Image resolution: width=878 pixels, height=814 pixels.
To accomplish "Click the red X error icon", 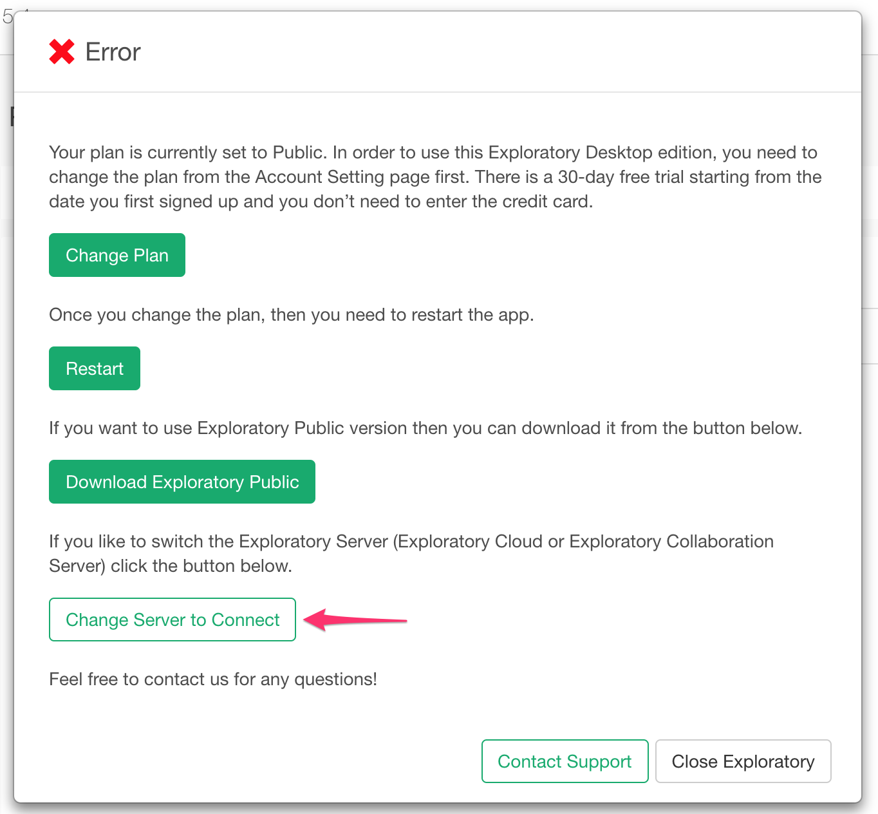I will [62, 52].
